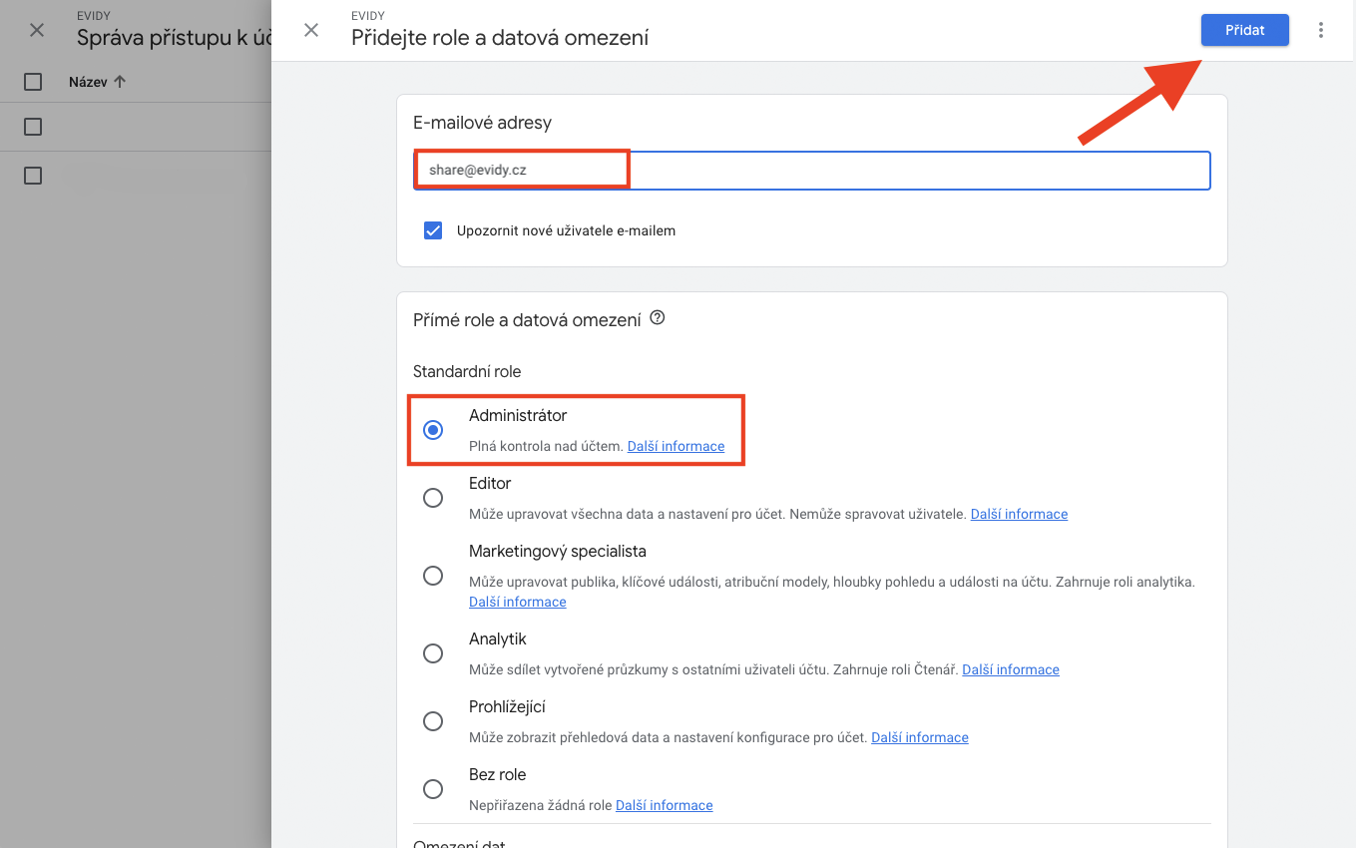Select the 'Bez role' radio button

pos(433,789)
